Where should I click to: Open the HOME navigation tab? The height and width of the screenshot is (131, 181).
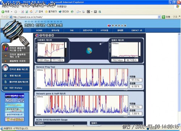[39, 30]
